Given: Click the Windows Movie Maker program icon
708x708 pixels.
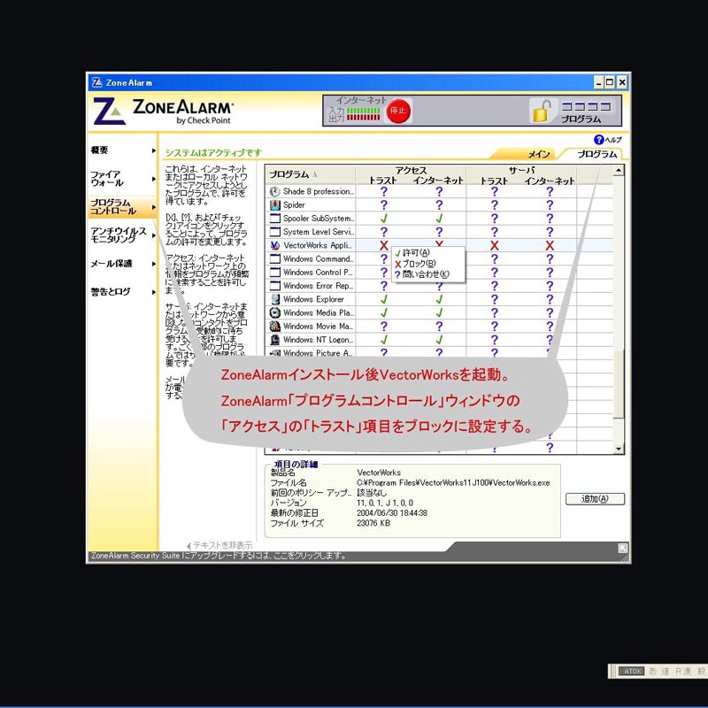Looking at the screenshot, I should point(274,327).
